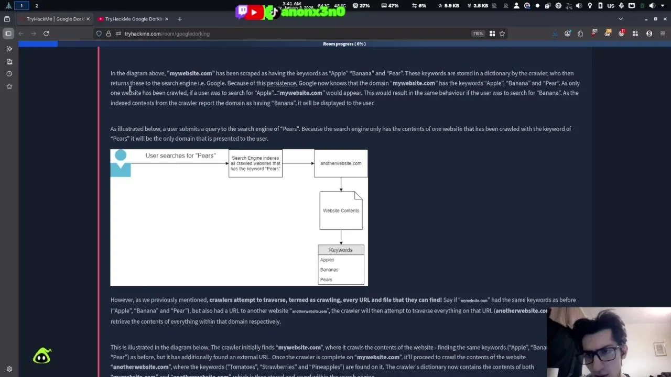Click the lightbulb tray icon

point(590,6)
